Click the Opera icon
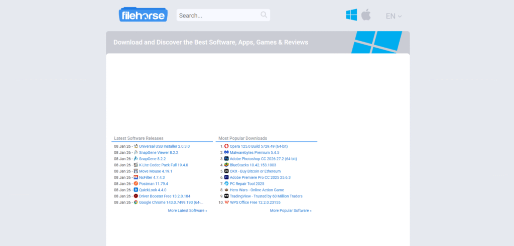 [x=226, y=146]
